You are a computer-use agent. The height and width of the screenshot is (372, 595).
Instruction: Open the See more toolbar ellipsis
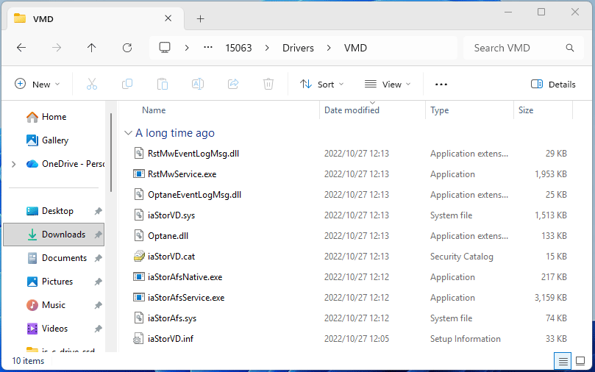tap(441, 85)
